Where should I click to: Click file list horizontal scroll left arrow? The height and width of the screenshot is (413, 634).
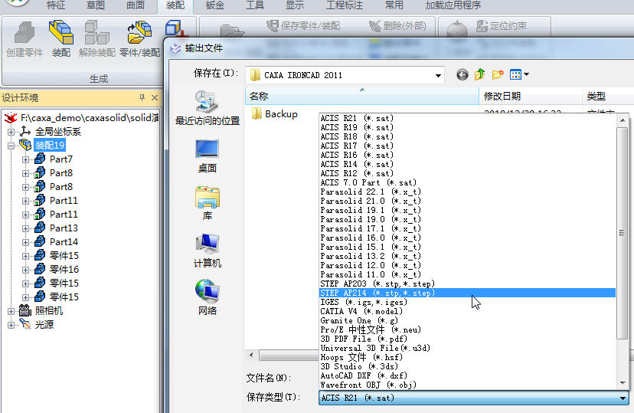coord(251,356)
